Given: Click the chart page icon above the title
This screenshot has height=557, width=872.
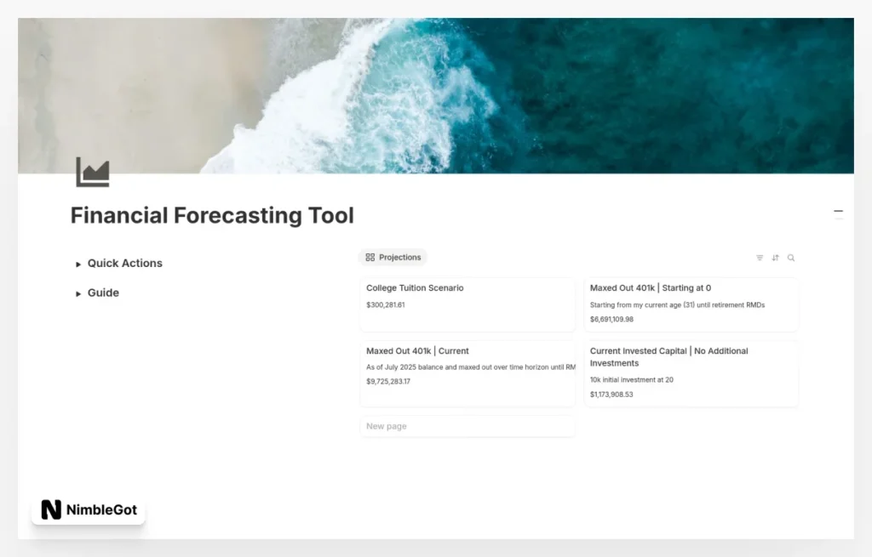Looking at the screenshot, I should pos(94,170).
